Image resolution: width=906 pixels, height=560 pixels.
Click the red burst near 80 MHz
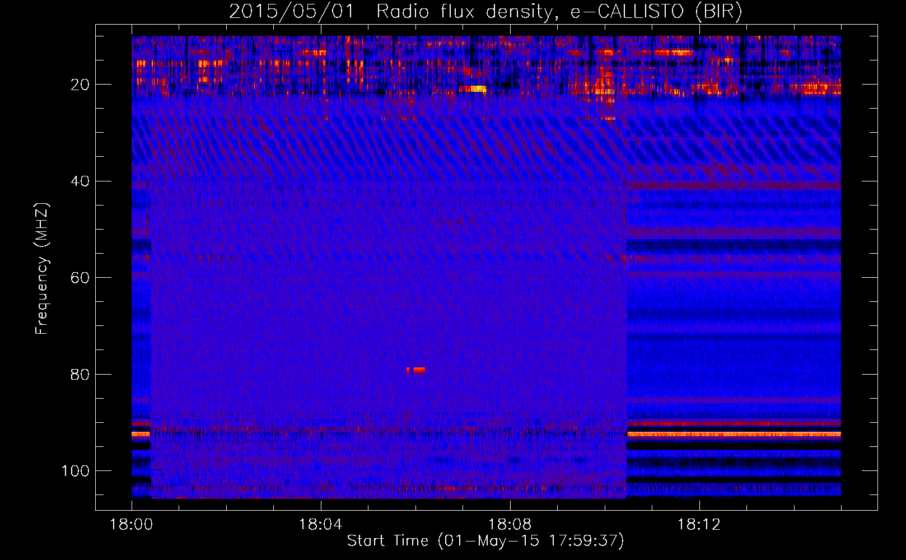pyautogui.click(x=415, y=370)
